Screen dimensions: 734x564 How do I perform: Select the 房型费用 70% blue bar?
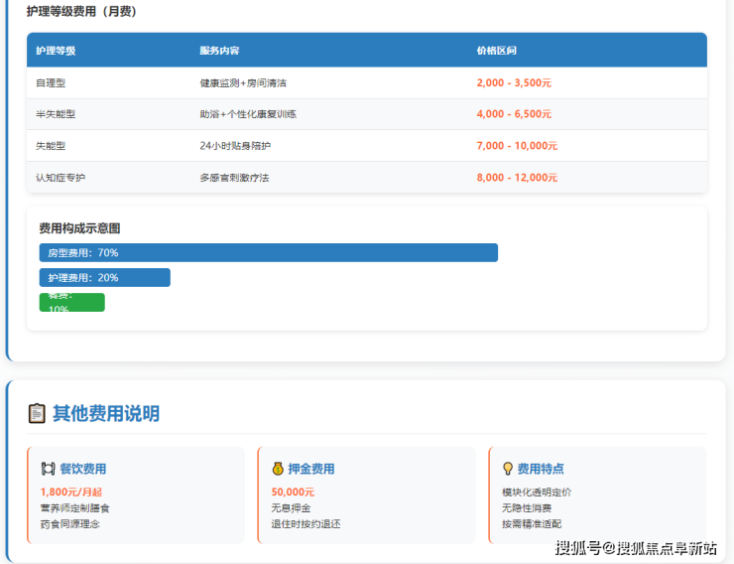click(268, 253)
